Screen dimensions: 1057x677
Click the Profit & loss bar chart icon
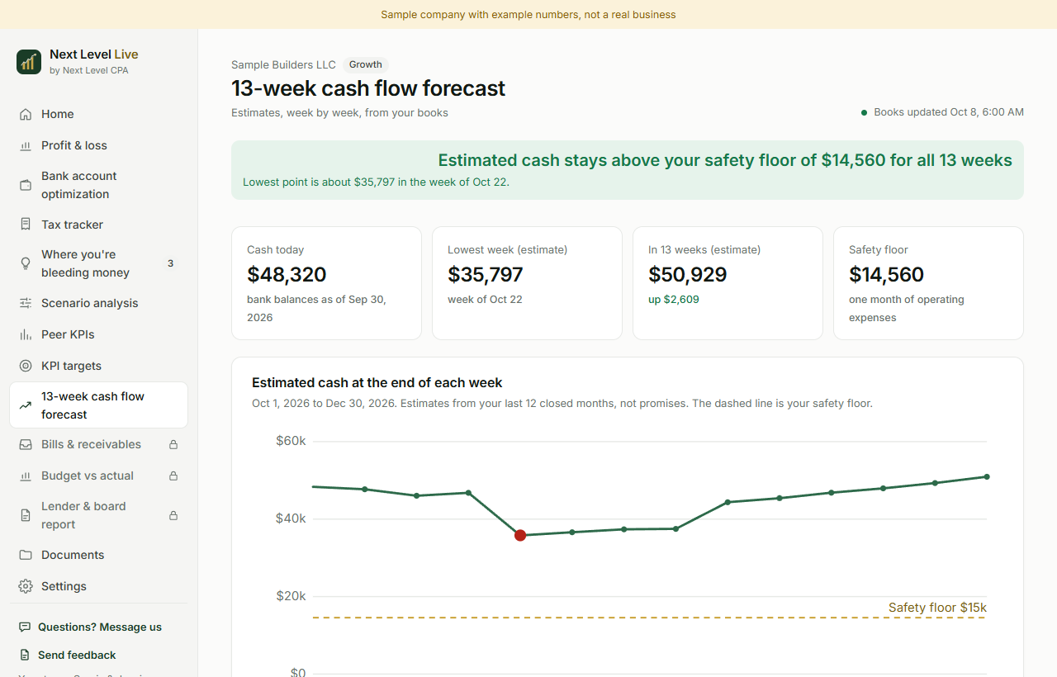[x=26, y=145]
